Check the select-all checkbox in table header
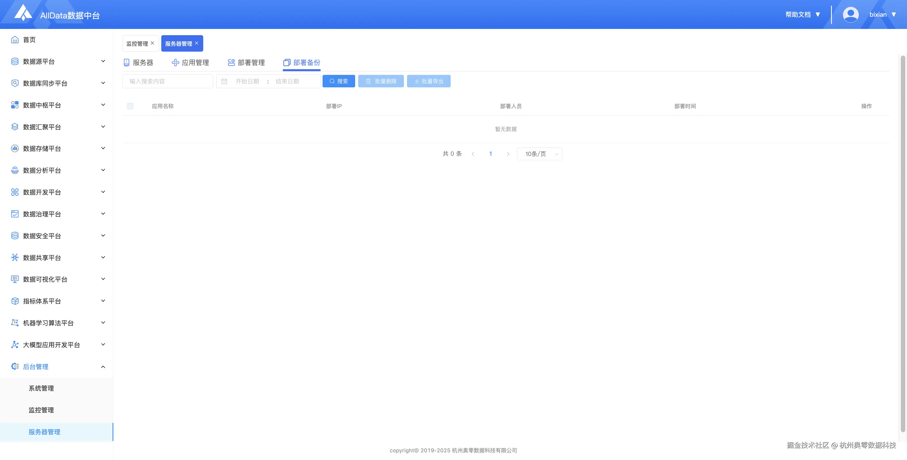This screenshot has width=907, height=460. coord(130,106)
